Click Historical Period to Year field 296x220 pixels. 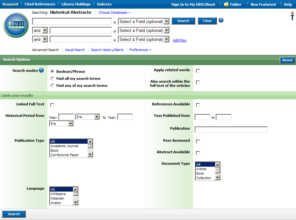(125, 117)
